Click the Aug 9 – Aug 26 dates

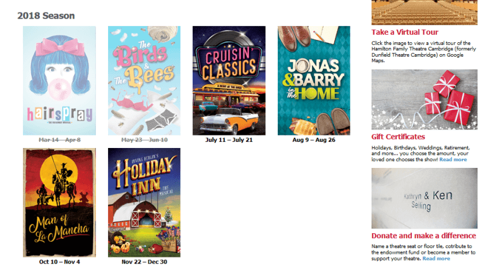[314, 140]
